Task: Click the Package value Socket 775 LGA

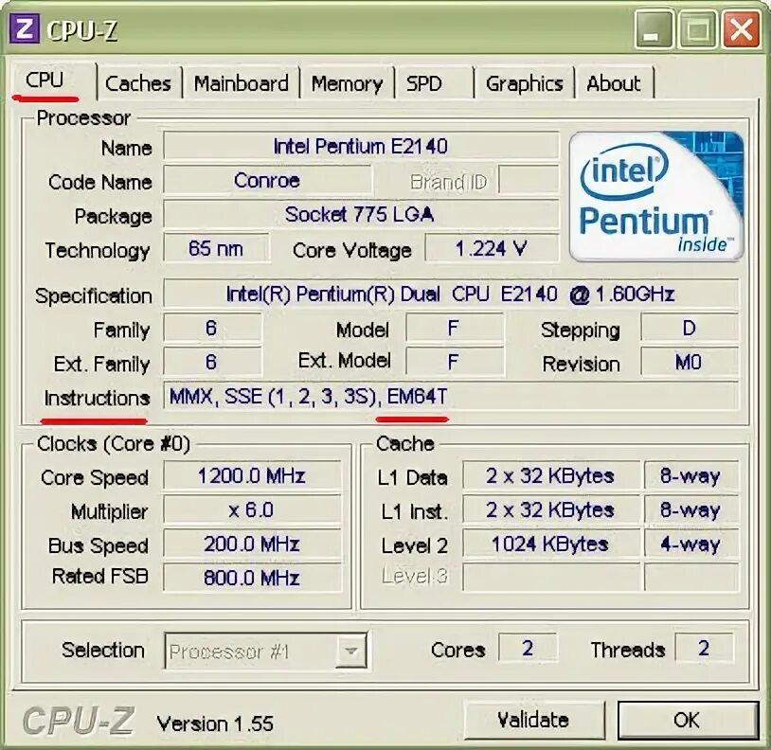Action: tap(361, 214)
